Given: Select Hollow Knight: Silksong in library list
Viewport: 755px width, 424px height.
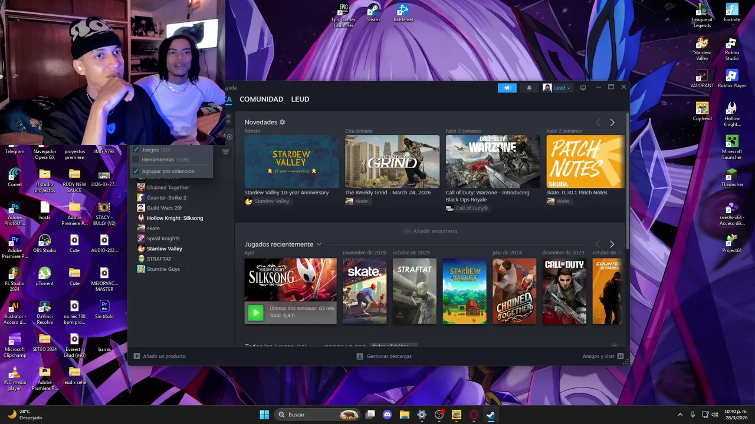Looking at the screenshot, I should point(174,218).
